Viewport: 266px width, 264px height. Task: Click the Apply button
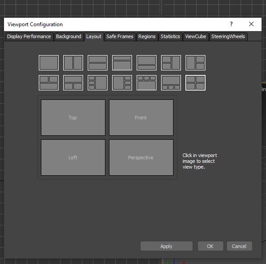click(x=166, y=246)
